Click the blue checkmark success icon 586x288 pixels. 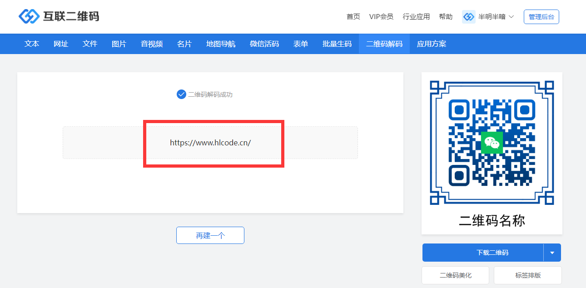(181, 94)
